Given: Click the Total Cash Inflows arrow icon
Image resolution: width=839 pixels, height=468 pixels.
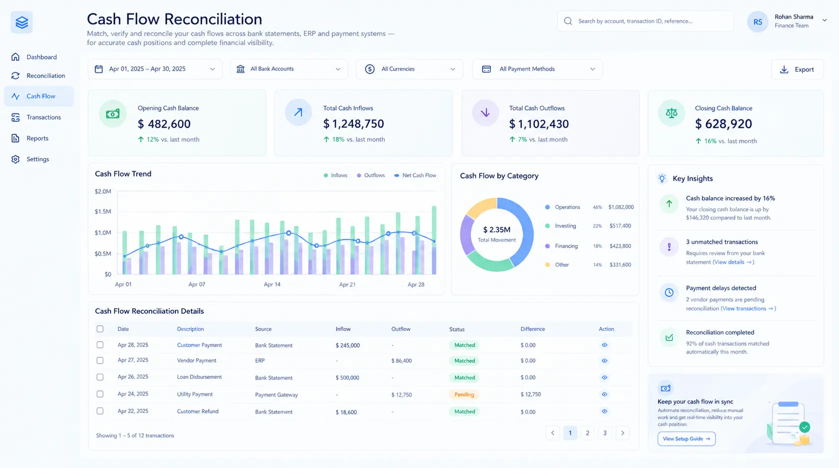Looking at the screenshot, I should coord(298,112).
